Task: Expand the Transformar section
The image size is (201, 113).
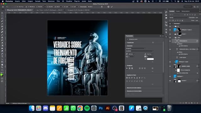Action: pyautogui.click(x=126, y=43)
